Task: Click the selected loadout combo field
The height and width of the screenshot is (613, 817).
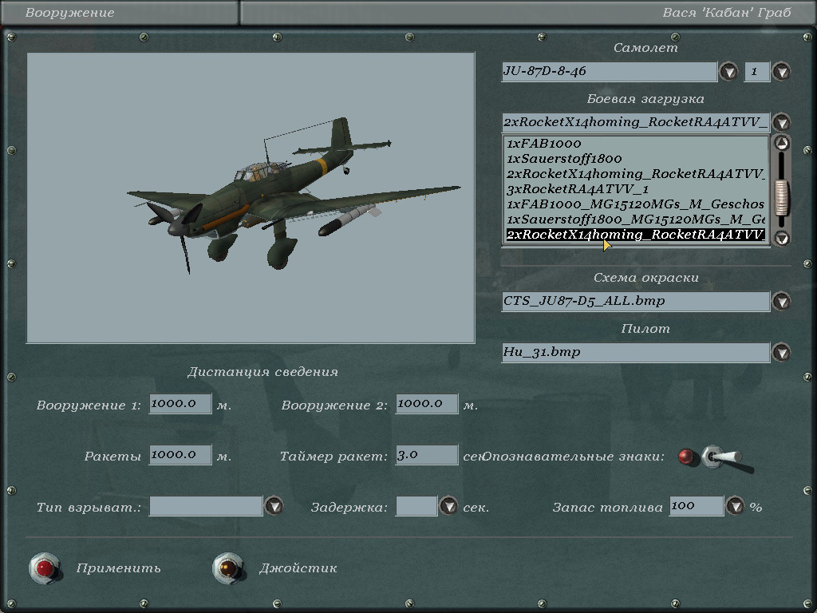Action: point(636,122)
